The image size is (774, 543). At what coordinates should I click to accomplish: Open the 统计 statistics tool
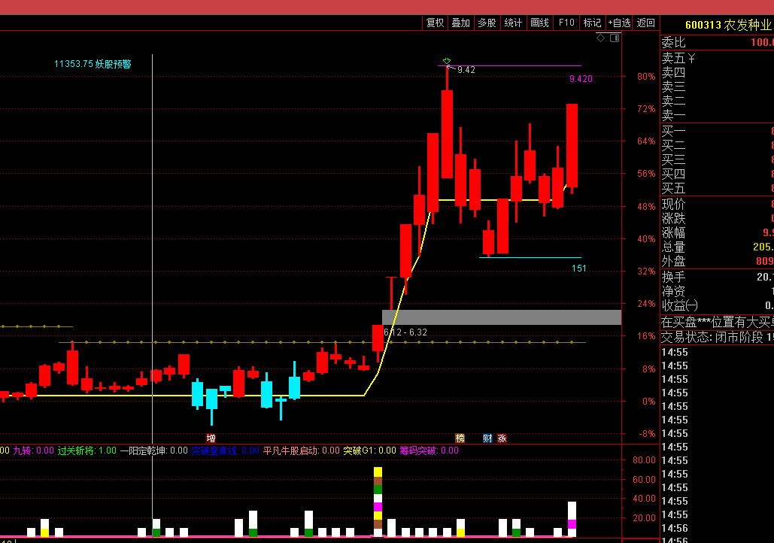click(513, 23)
